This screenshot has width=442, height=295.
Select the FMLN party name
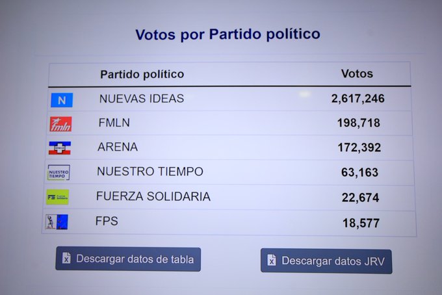[116, 123]
